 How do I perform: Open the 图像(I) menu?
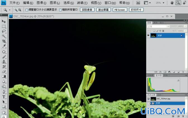coord(41,3)
